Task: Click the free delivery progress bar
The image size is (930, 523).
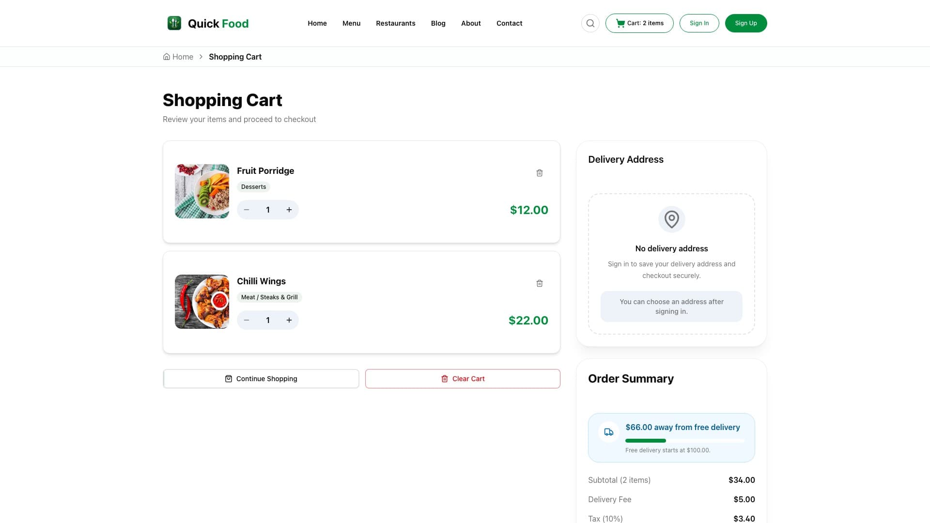Action: click(684, 441)
